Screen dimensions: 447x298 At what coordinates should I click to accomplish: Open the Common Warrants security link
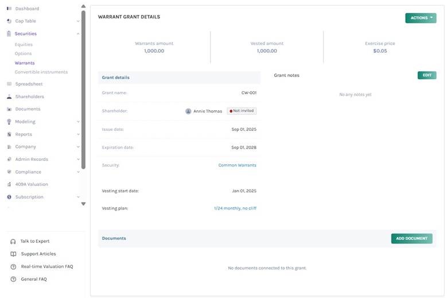tap(237, 165)
